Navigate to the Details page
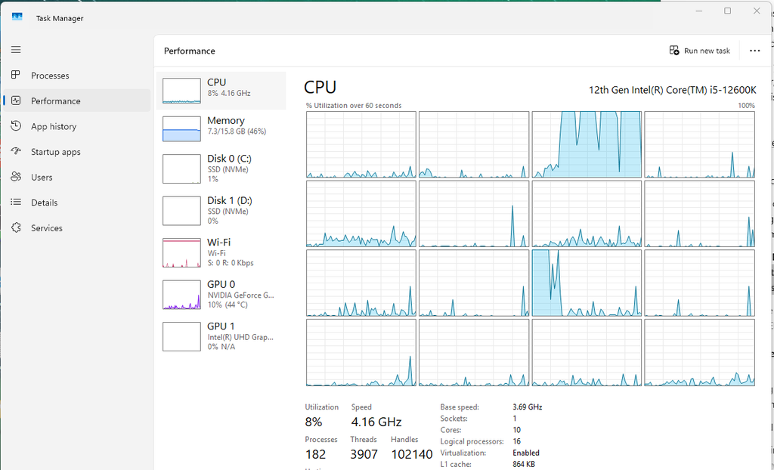This screenshot has width=774, height=470. tap(76, 203)
